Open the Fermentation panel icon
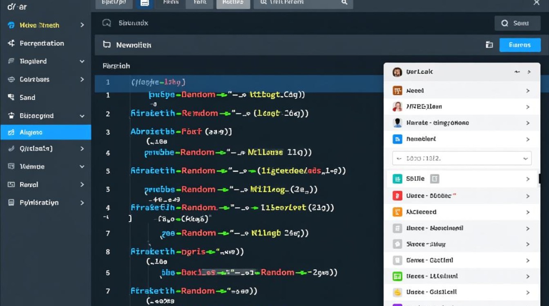The image size is (549, 306). [x=11, y=43]
